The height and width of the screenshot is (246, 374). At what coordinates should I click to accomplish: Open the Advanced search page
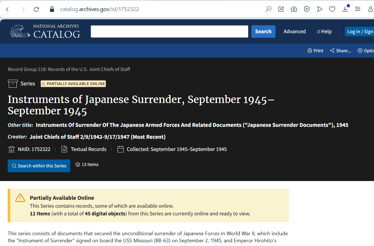pyautogui.click(x=294, y=31)
